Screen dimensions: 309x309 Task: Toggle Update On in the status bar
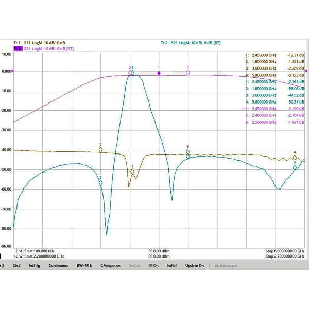click(x=195, y=265)
